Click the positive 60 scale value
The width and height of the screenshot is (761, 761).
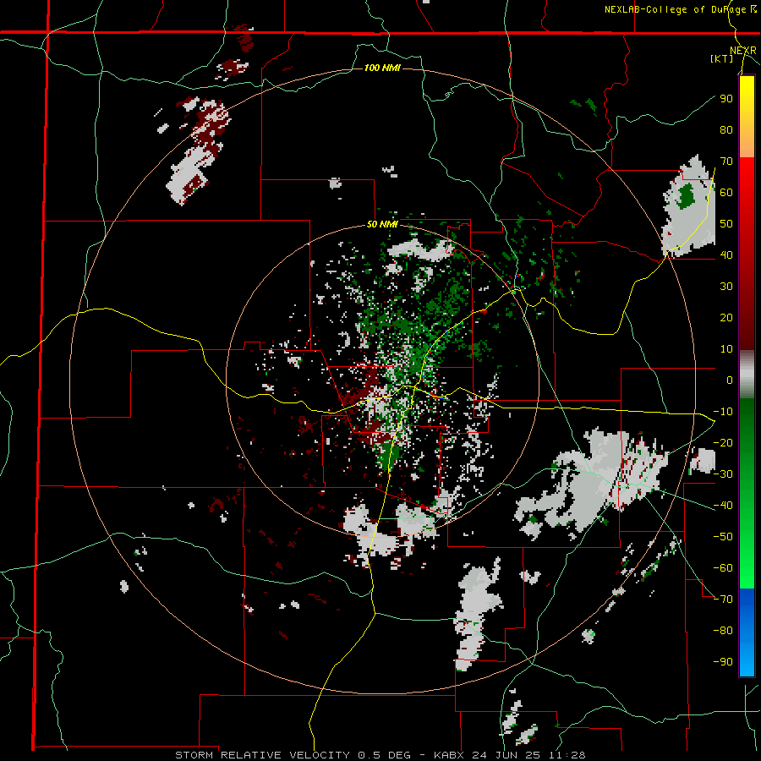726,193
